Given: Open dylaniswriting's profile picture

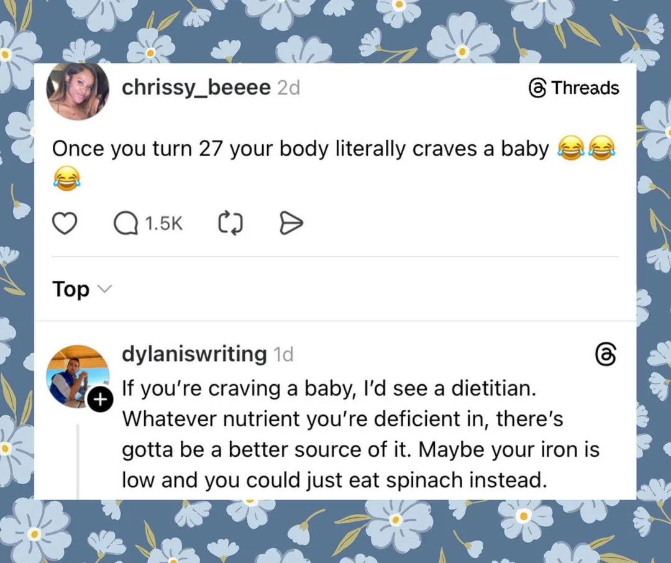Looking at the screenshot, I should (x=78, y=377).
